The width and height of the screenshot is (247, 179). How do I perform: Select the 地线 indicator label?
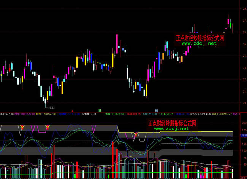[x=108, y=113]
